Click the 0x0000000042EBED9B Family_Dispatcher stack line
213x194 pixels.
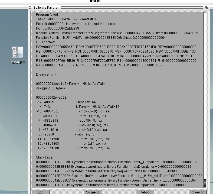117,162
